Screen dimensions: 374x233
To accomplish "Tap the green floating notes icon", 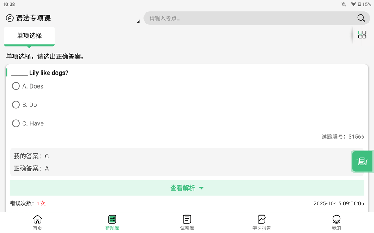I will click(362, 161).
